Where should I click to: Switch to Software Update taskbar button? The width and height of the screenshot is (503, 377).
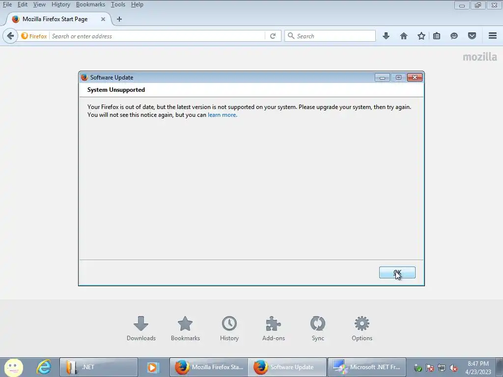pos(287,367)
